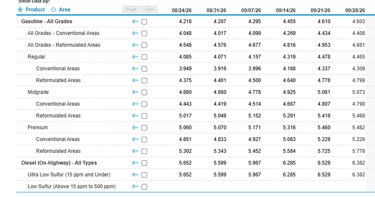This screenshot has width=375, height=197.
Task: Click the value 4.610 in the table
Action: point(324,21)
